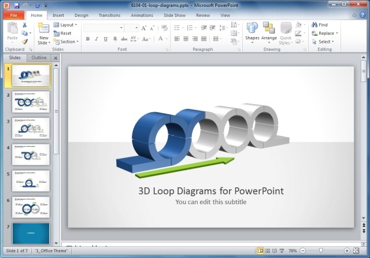Click the Cut scissors icon
Image resolution: width=370 pixels, height=258 pixels.
24,25
